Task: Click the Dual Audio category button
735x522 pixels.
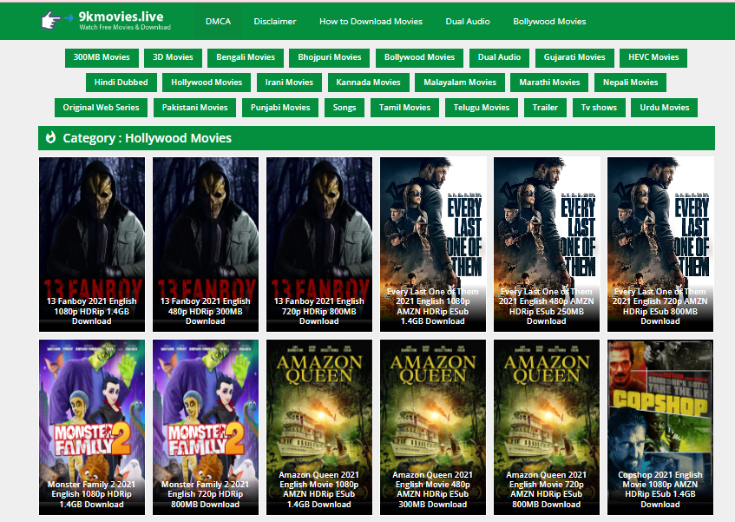Action: (x=499, y=57)
